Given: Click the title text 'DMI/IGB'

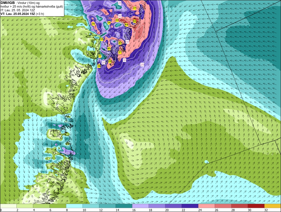Looking at the screenshot, I should point(8,3).
